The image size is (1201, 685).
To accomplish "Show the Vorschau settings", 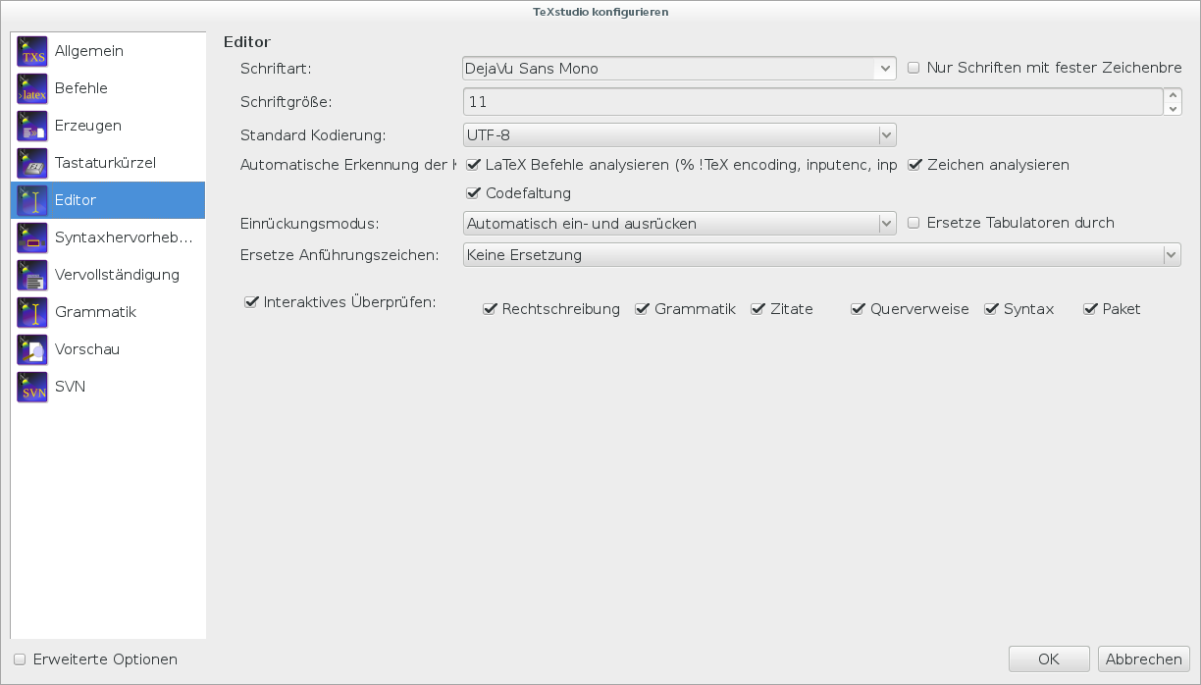I will click(108, 349).
